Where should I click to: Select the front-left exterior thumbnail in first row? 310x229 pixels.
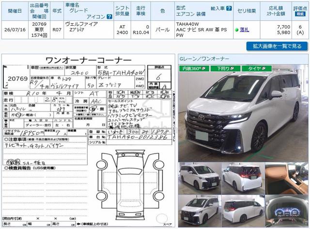coord(200,178)
